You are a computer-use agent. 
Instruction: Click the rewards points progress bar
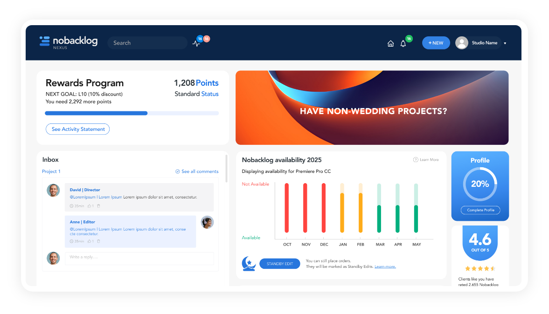132,113
